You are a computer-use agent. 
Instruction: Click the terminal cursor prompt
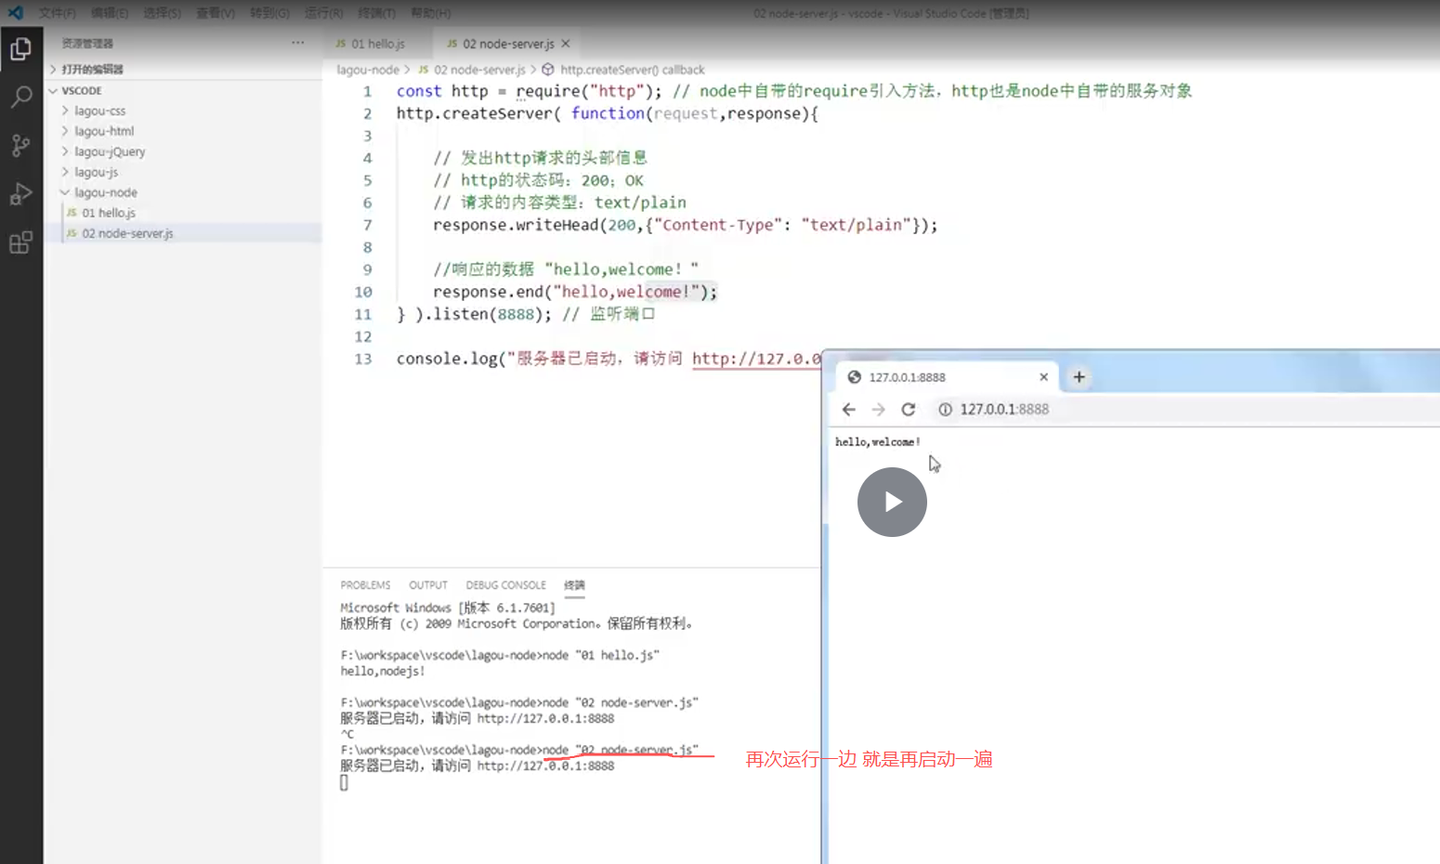pyautogui.click(x=344, y=783)
